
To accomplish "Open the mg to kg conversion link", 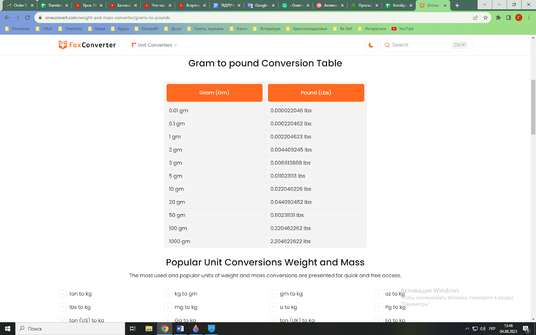I will coord(186,307).
